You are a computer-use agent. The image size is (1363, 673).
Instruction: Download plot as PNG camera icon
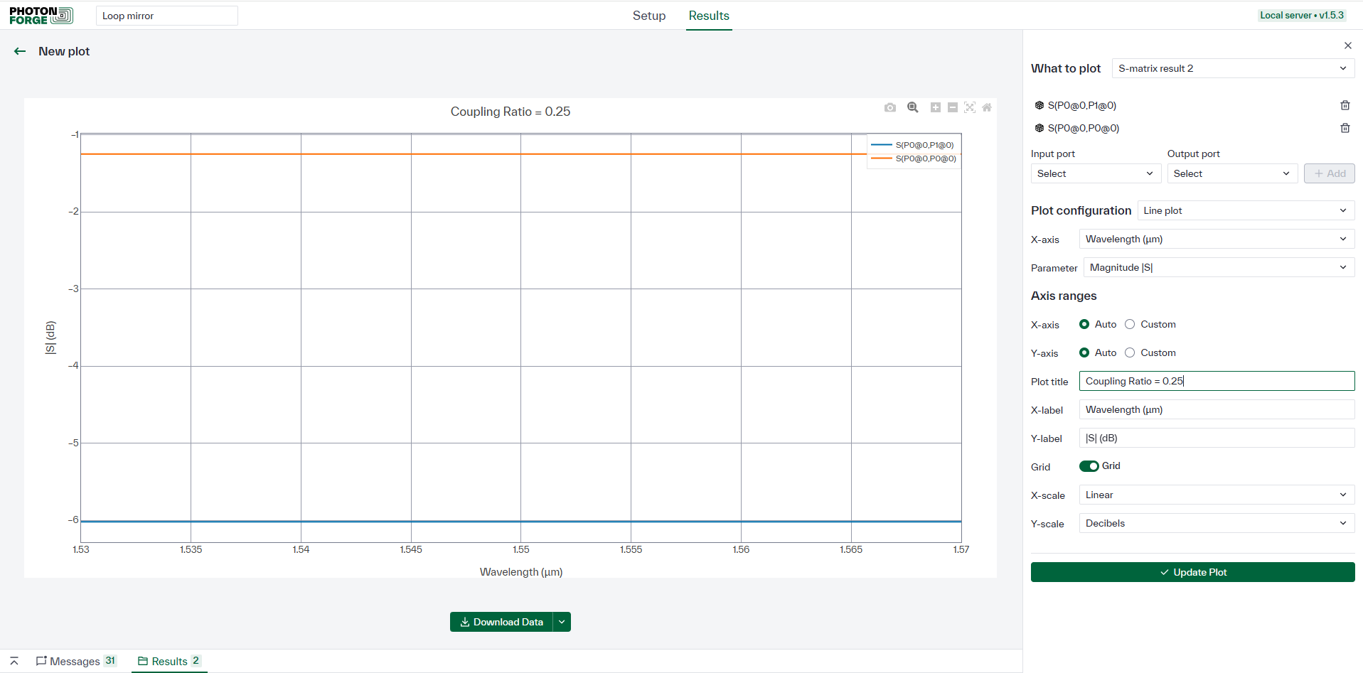point(890,107)
